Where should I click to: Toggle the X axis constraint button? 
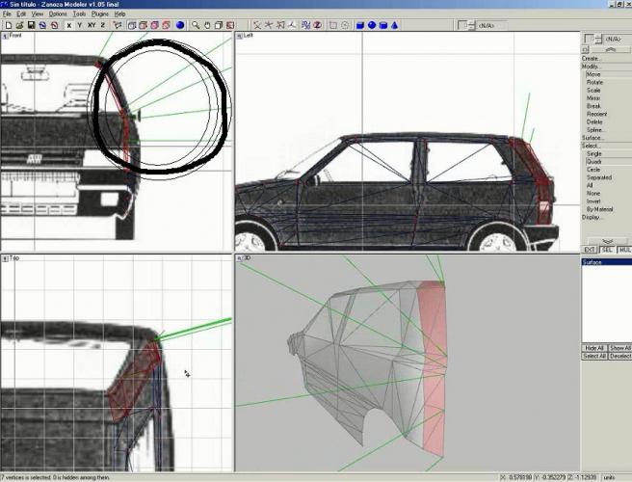pyautogui.click(x=68, y=25)
